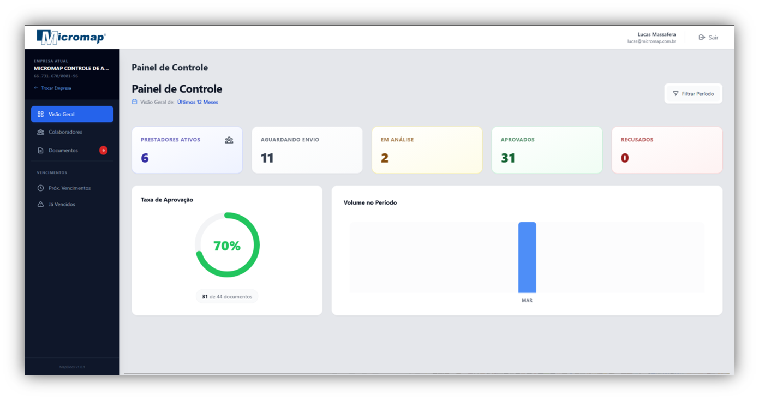Click the blue MAR bar in chart
This screenshot has width=759, height=400.
point(527,257)
